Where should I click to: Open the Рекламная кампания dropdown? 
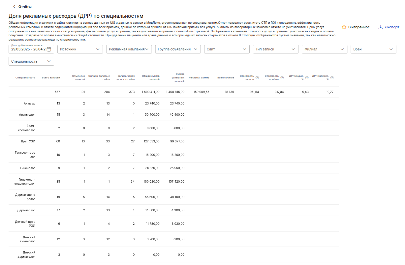129,49
